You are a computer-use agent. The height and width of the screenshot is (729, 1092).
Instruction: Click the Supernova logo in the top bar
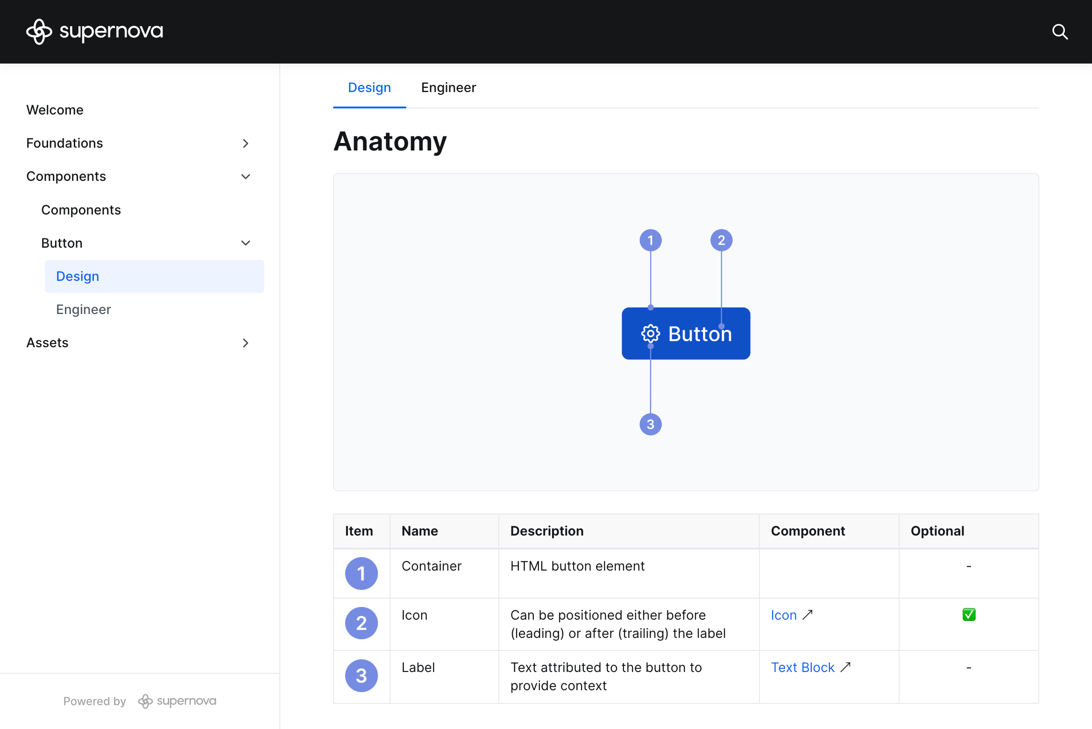coord(94,31)
